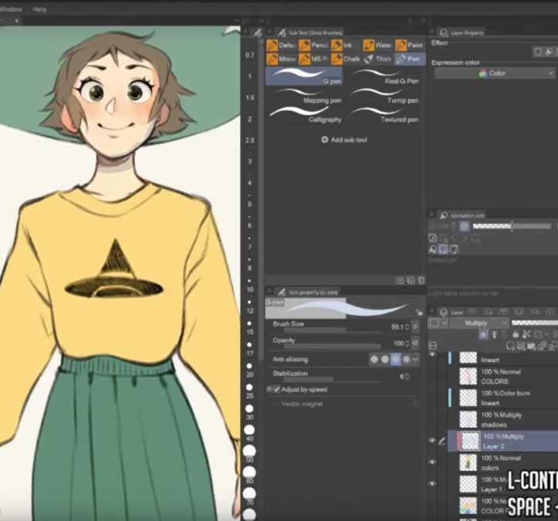
Task: Select the Real G-Pen brush
Action: 386,76
